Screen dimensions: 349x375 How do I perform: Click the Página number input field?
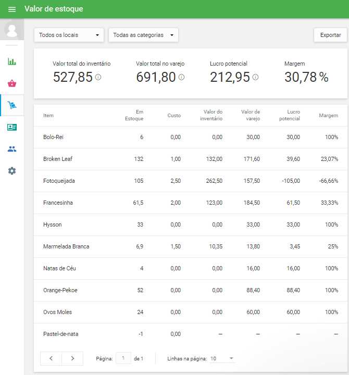pos(123,358)
